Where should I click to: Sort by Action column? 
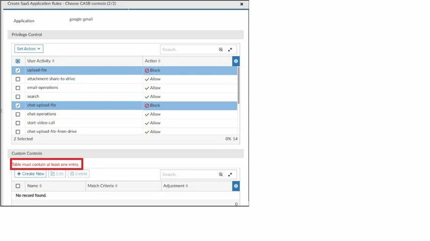pos(153,61)
